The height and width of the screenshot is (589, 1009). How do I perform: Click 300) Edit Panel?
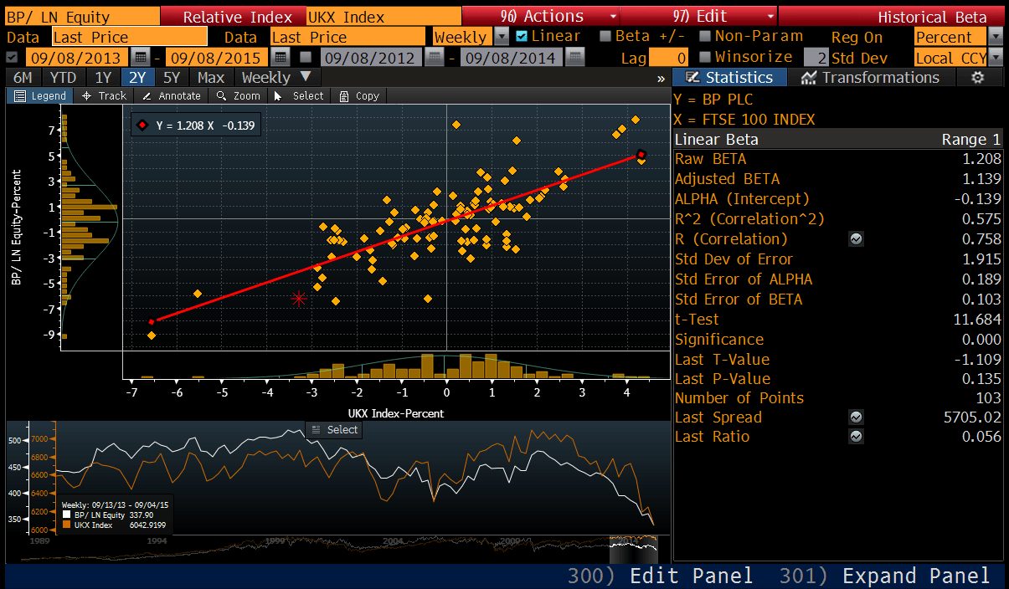[660, 576]
